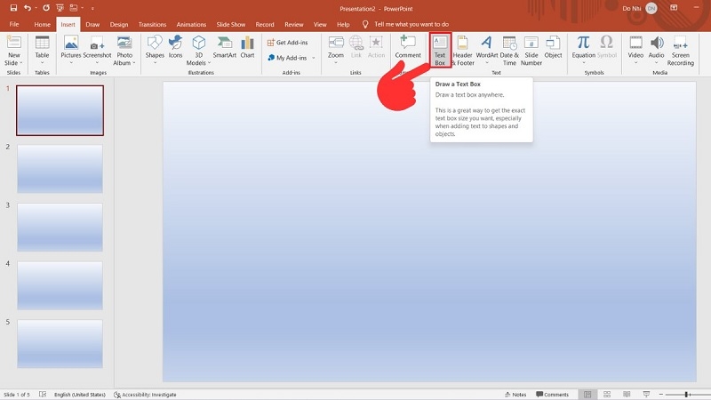The height and width of the screenshot is (400, 711).
Task: Start a Screen Recording
Action: pos(680,51)
